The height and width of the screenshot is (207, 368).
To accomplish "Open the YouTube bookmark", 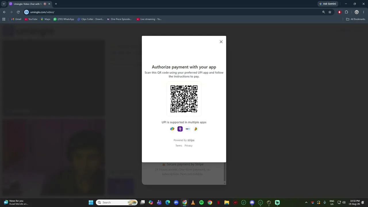I will tap(31, 19).
